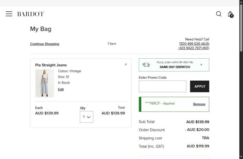Screen dimensions: 243x159
Task: Remove Pia Straight Jeans with the X
Action: (126, 64)
